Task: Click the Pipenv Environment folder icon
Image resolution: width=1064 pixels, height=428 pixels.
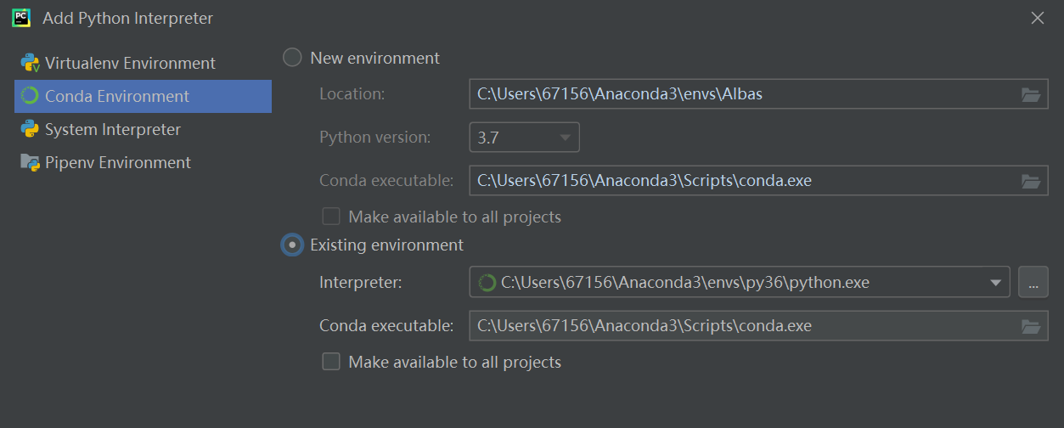Action: tap(31, 162)
